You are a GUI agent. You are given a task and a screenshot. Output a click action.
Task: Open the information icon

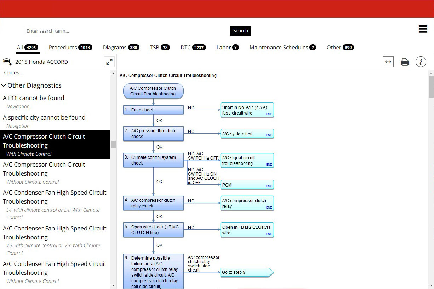(421, 62)
